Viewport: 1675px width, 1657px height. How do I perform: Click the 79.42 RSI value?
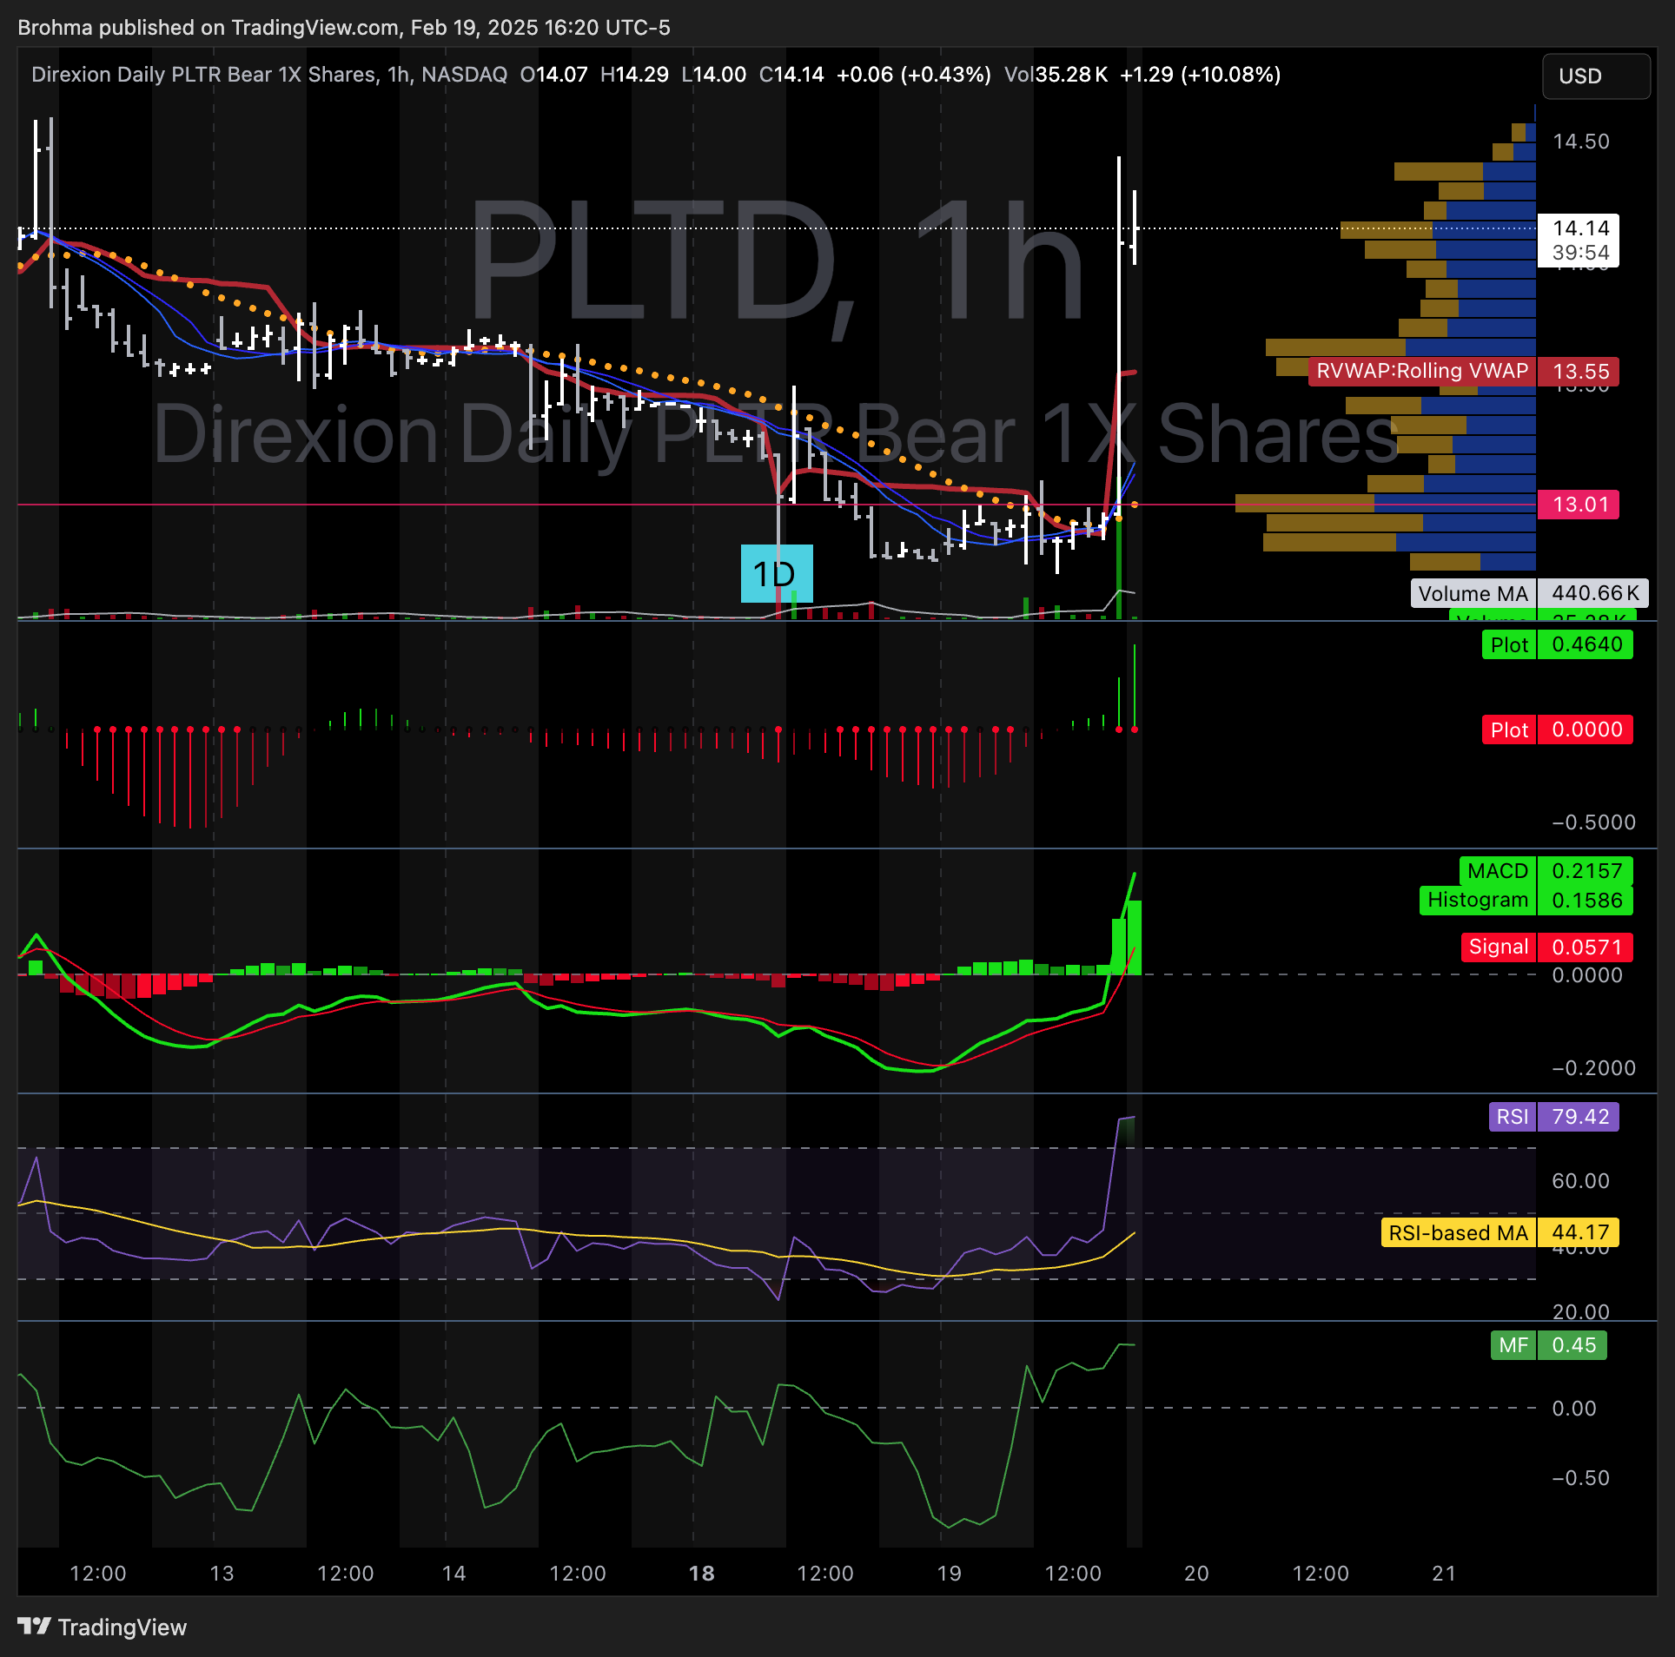tap(1580, 1116)
